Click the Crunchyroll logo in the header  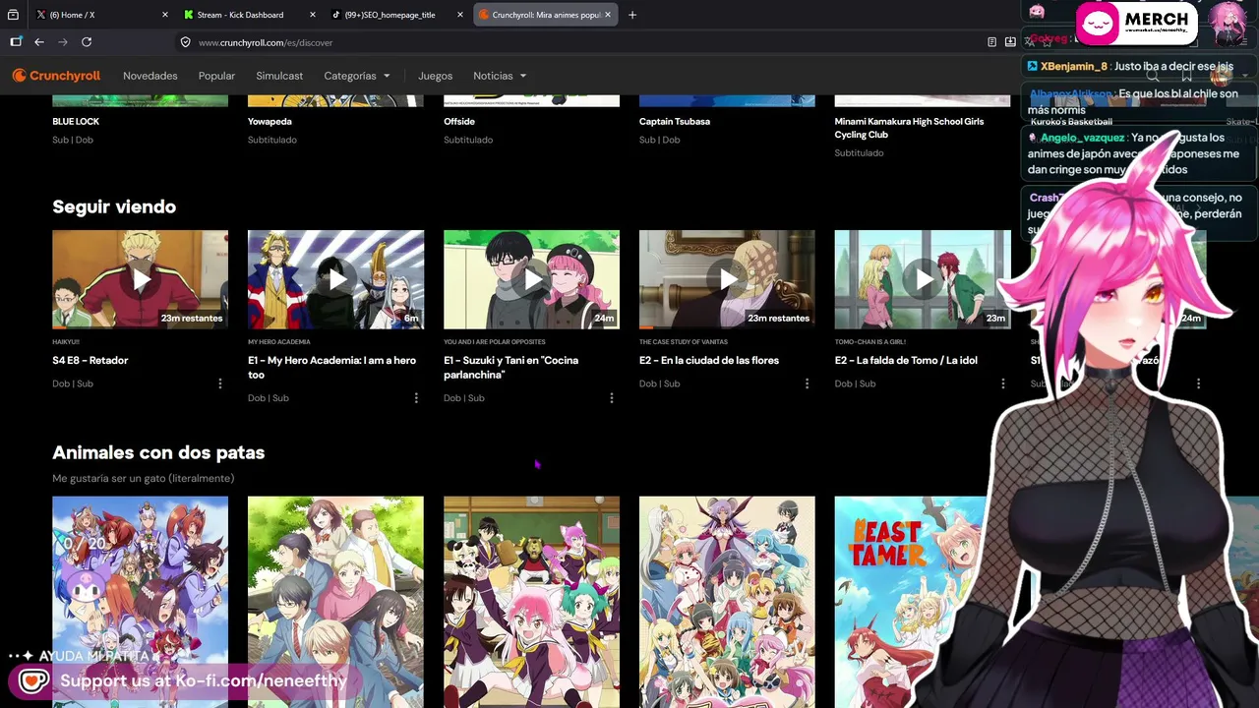pyautogui.click(x=56, y=76)
